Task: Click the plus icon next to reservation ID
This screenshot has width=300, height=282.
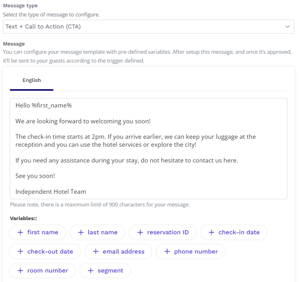Action: click(140, 232)
